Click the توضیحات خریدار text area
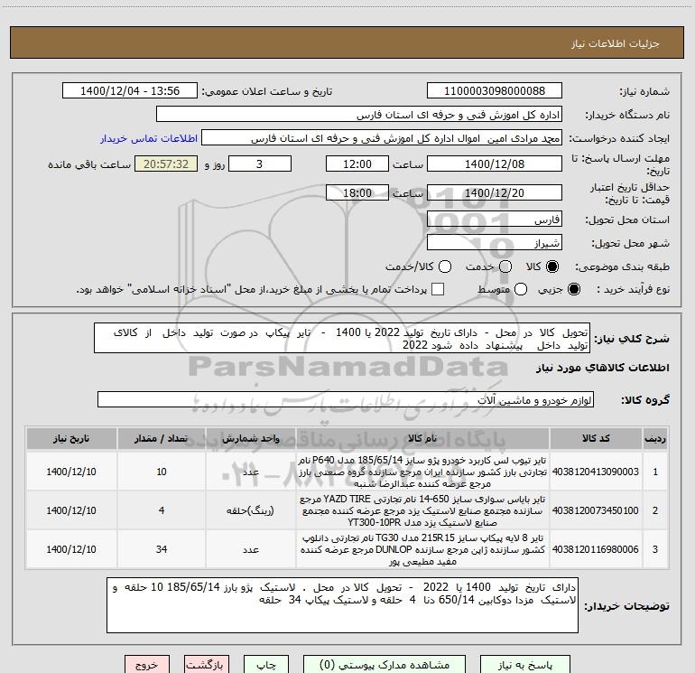Screen dimensions: 695x673 point(342,605)
